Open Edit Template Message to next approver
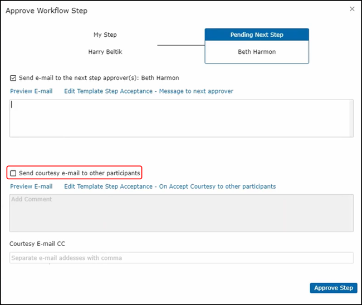The image size is (362, 305). tap(148, 91)
